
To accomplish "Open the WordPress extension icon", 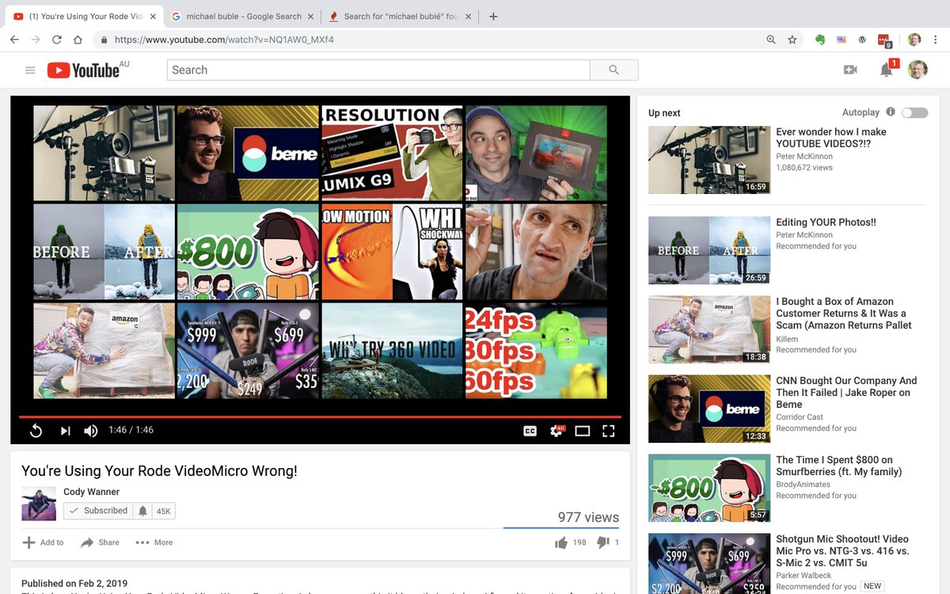I will [862, 39].
